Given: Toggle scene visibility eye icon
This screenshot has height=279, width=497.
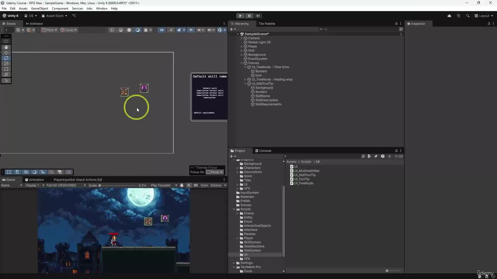Looking at the screenshot, I should point(191,30).
